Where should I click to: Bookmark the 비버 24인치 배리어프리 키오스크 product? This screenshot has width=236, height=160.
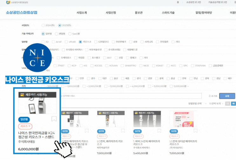[159, 131]
